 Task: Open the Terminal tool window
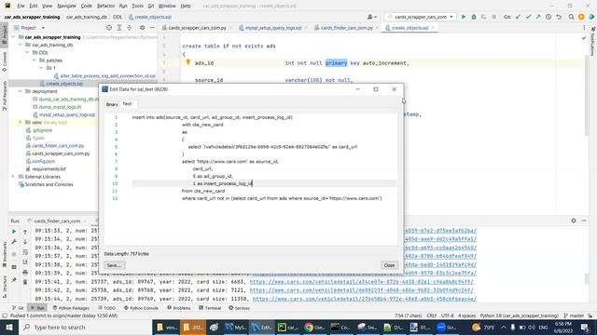pyautogui.click(x=210, y=308)
